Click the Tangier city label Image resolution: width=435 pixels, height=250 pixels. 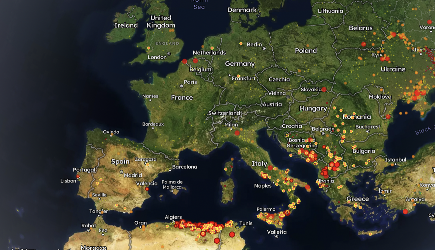pos(98,211)
